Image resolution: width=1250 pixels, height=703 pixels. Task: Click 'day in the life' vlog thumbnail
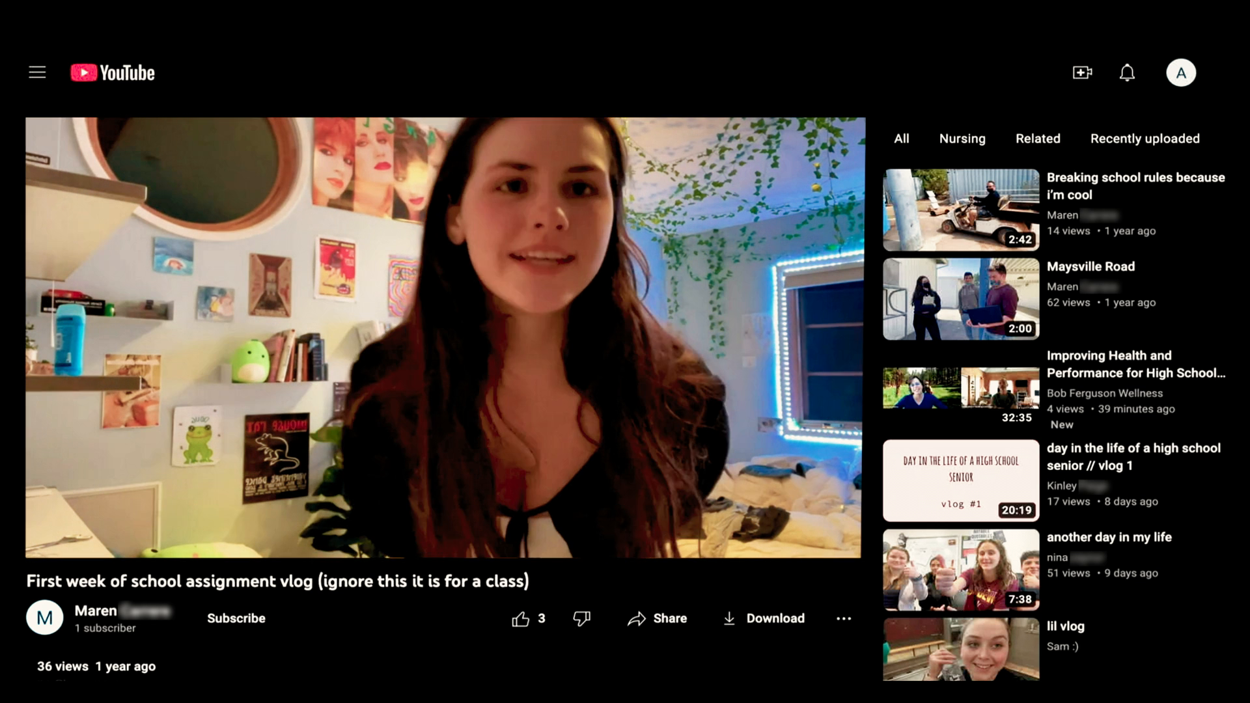[x=960, y=480]
